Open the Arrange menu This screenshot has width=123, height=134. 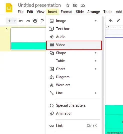(x=94, y=12)
